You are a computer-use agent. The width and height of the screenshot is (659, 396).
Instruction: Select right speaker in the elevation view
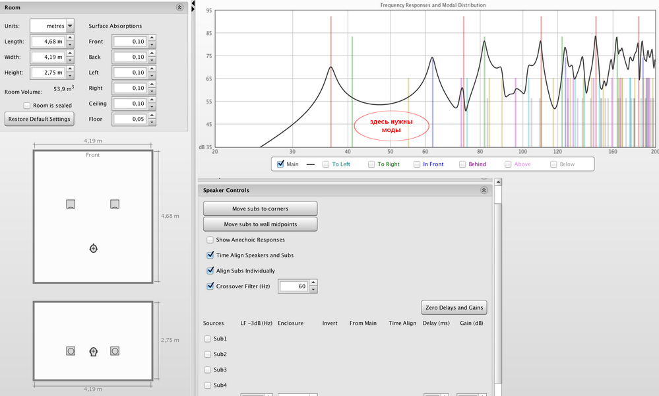point(115,351)
